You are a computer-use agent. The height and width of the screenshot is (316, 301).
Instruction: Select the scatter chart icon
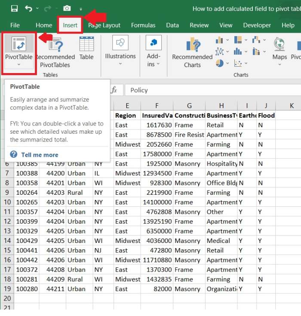click(x=238, y=63)
